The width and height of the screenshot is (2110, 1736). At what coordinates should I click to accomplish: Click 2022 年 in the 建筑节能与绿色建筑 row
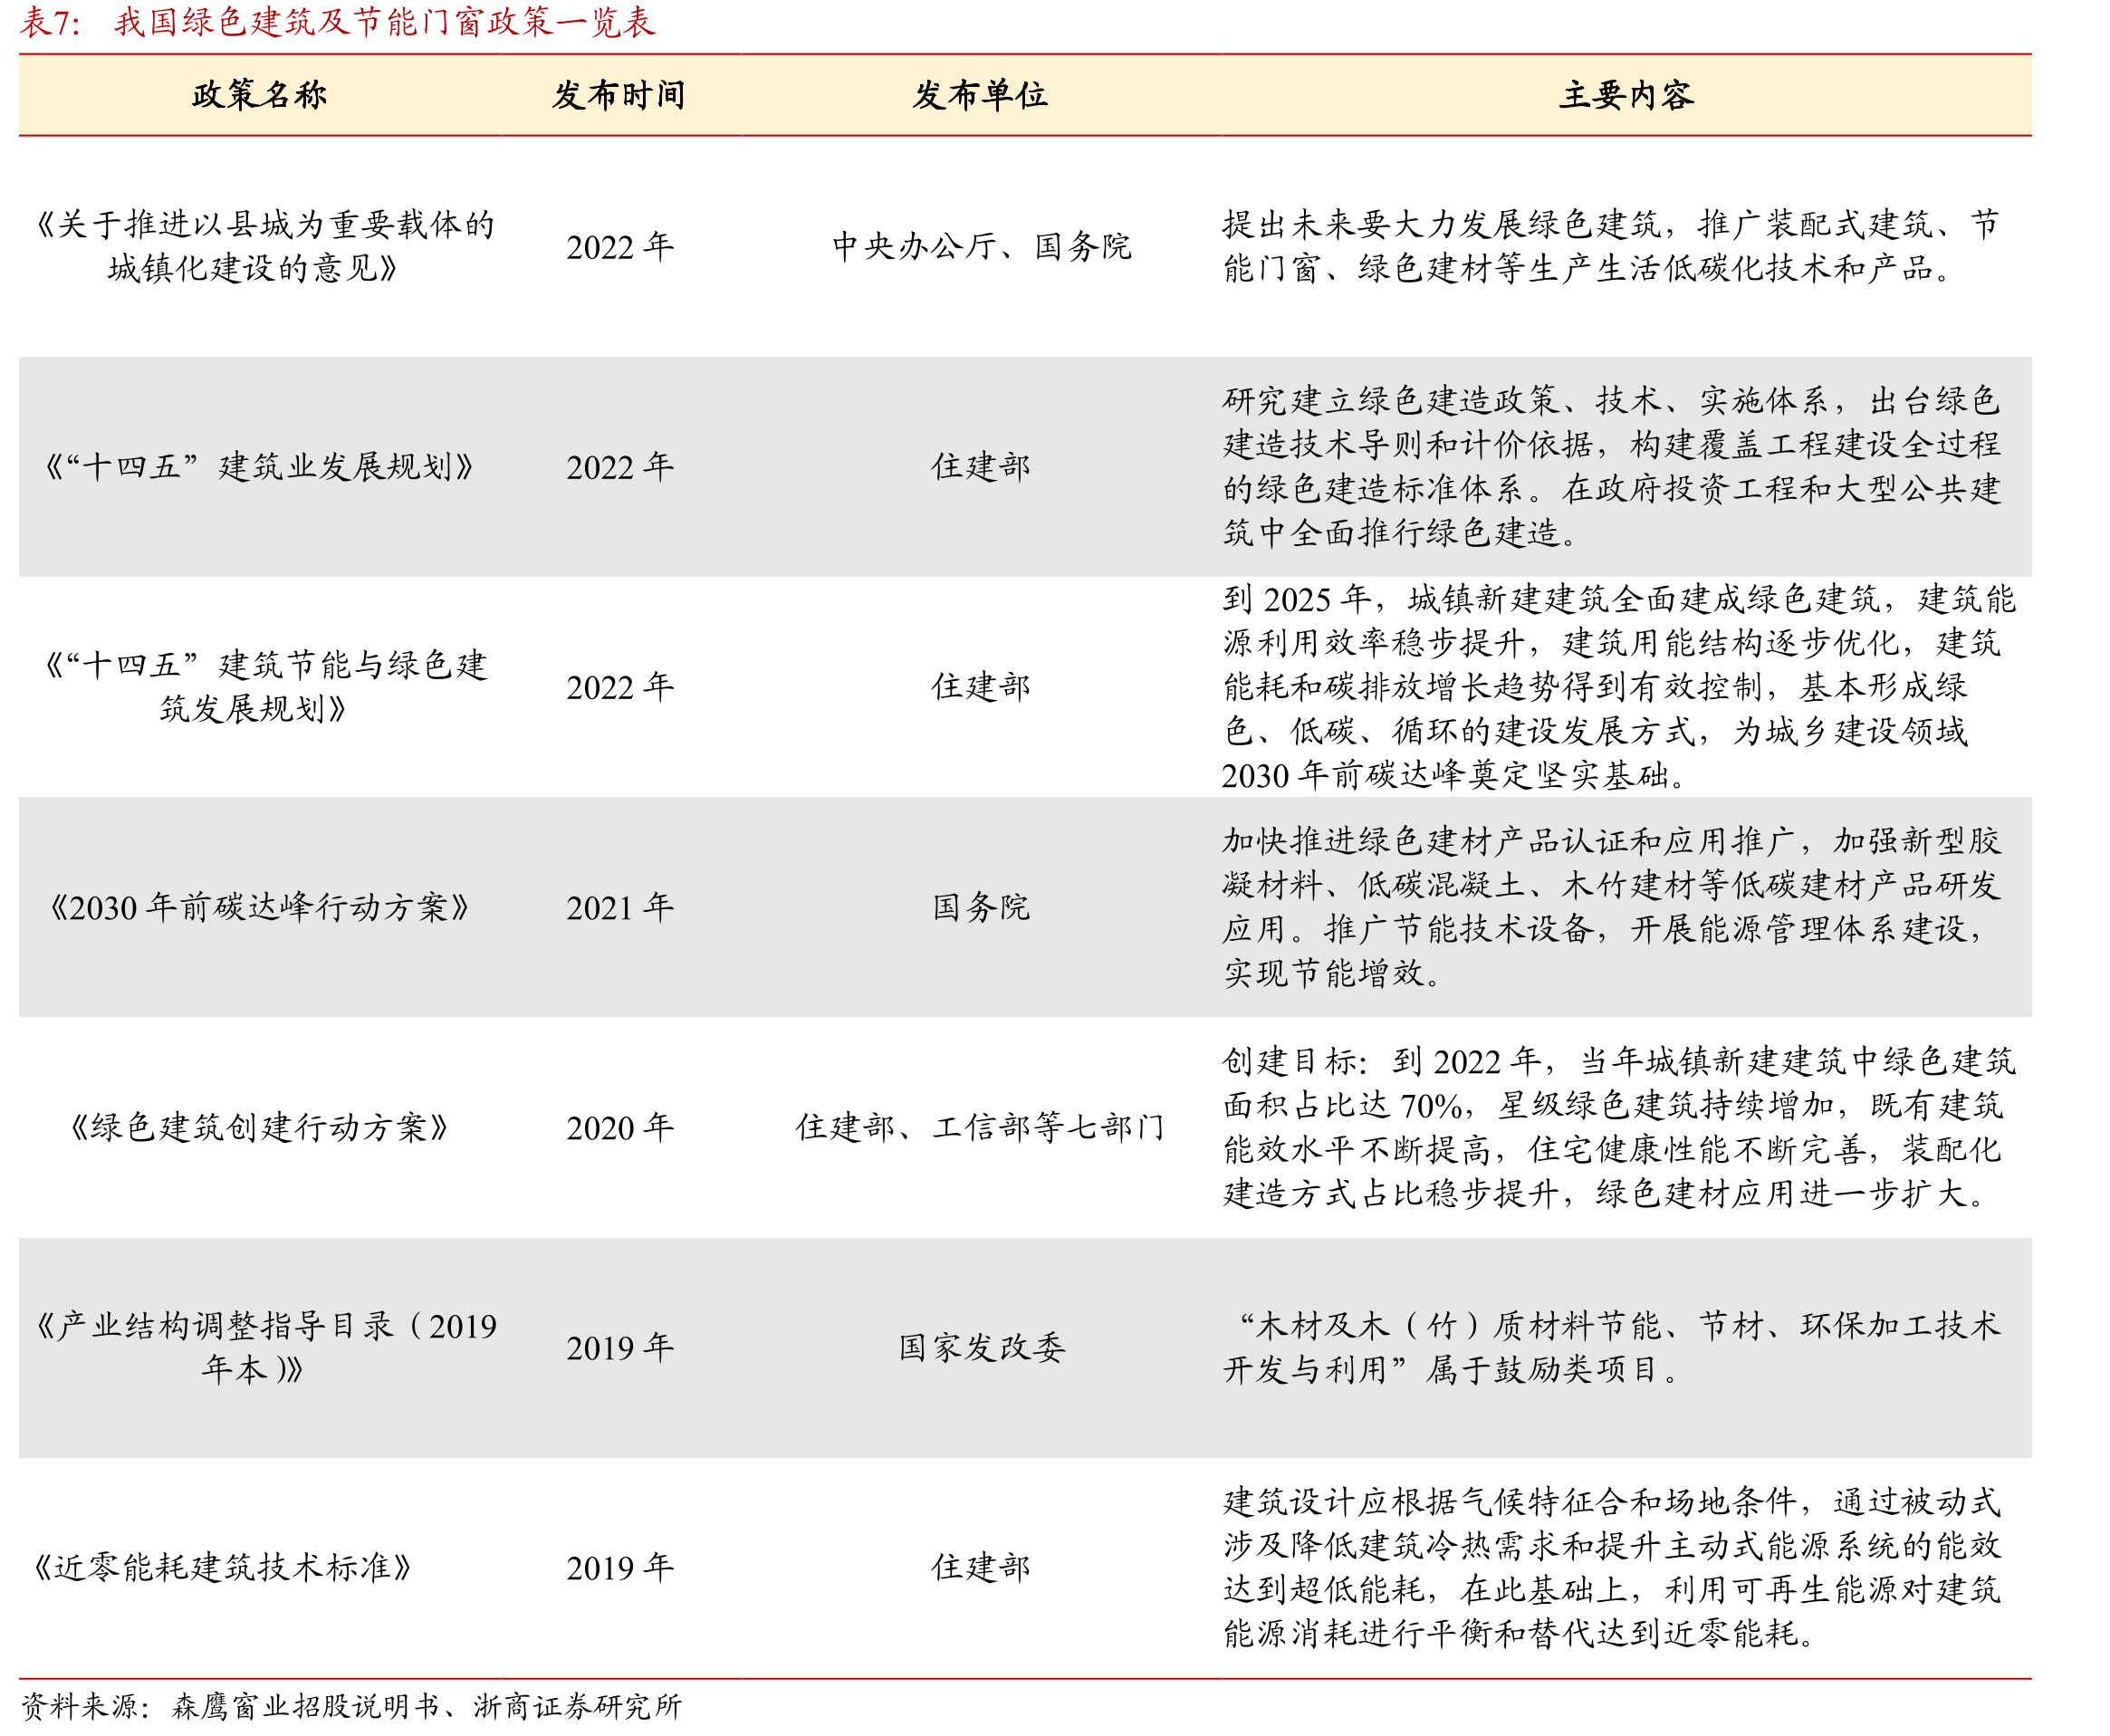pyautogui.click(x=620, y=686)
